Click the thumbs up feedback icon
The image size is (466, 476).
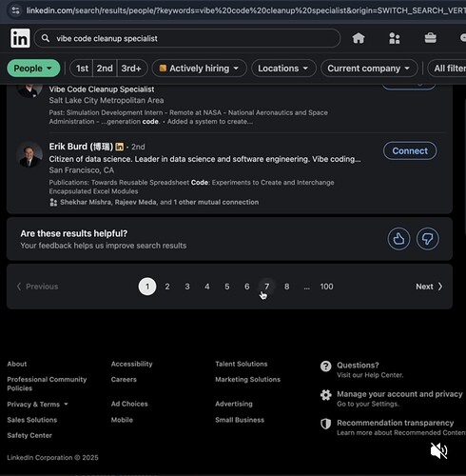(x=398, y=239)
